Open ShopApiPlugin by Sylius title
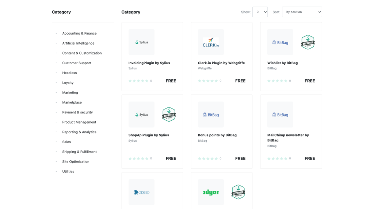The image size is (374, 209). (149, 135)
